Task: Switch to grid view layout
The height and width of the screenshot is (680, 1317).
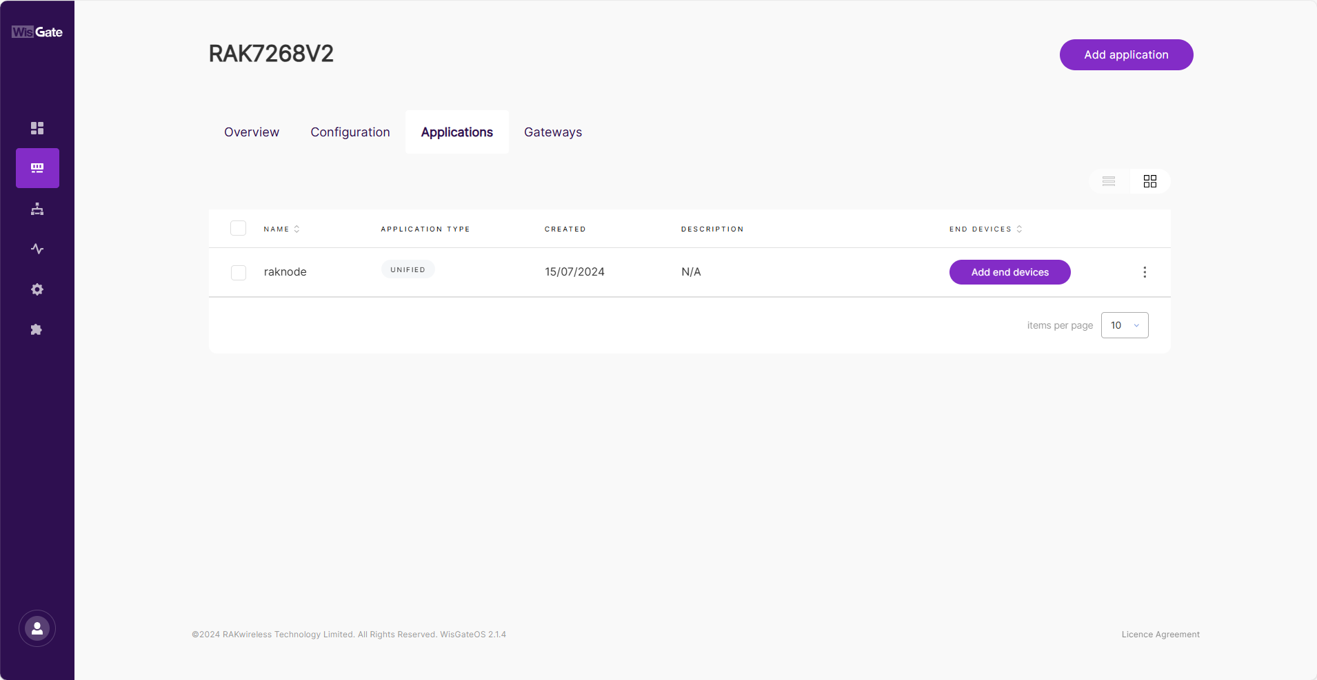Action: (1150, 181)
